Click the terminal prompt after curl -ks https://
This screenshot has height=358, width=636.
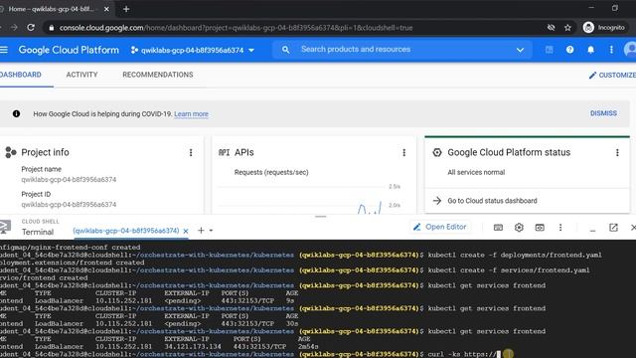(499, 354)
